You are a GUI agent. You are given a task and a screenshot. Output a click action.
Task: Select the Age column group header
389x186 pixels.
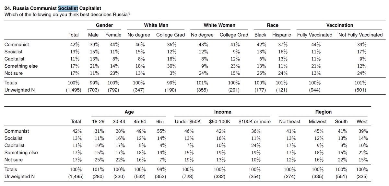(129, 112)
